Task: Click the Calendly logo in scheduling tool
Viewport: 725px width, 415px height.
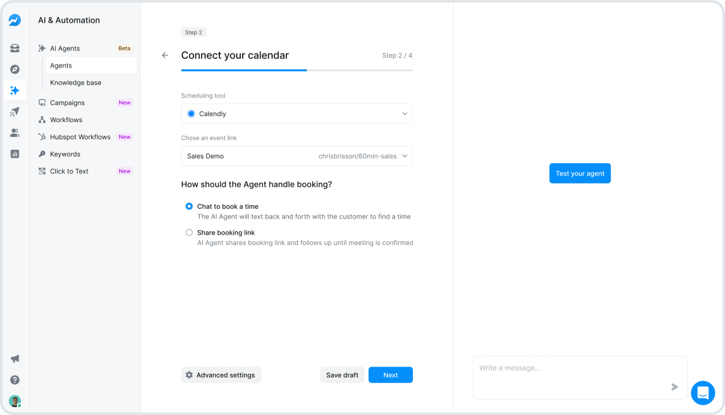Action: pyautogui.click(x=191, y=114)
